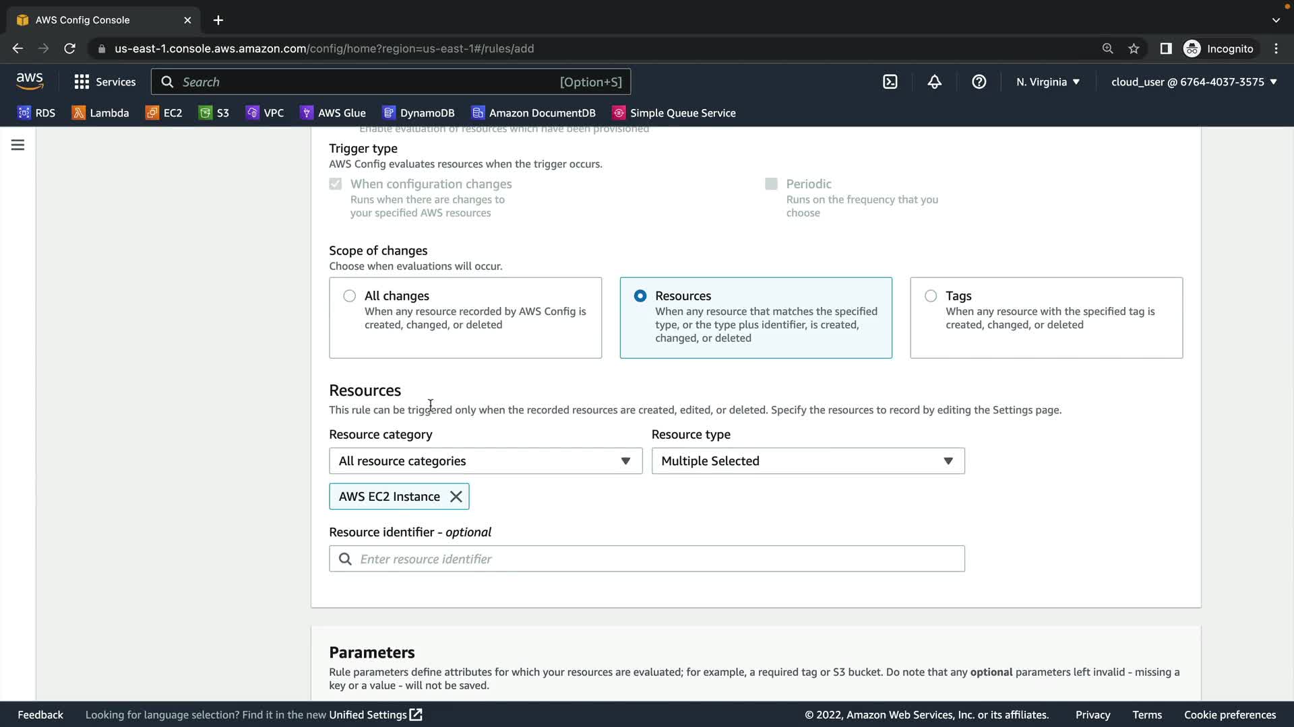Select the Tags scope radio option
The width and height of the screenshot is (1294, 727).
point(931,296)
